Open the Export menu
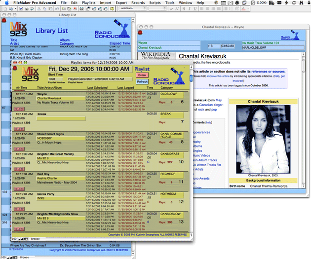Image resolution: width=311 pixels, height=259 pixels. click(121, 2)
